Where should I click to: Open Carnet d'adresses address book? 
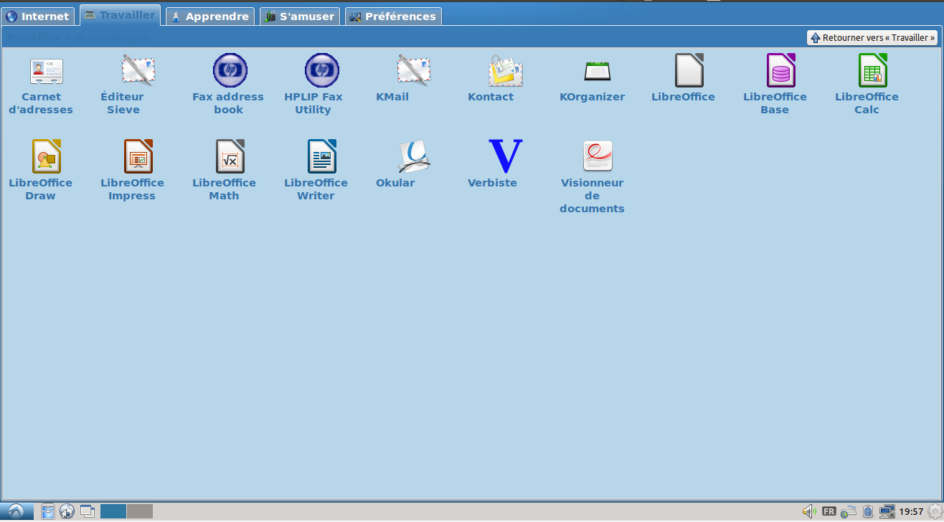click(x=46, y=72)
